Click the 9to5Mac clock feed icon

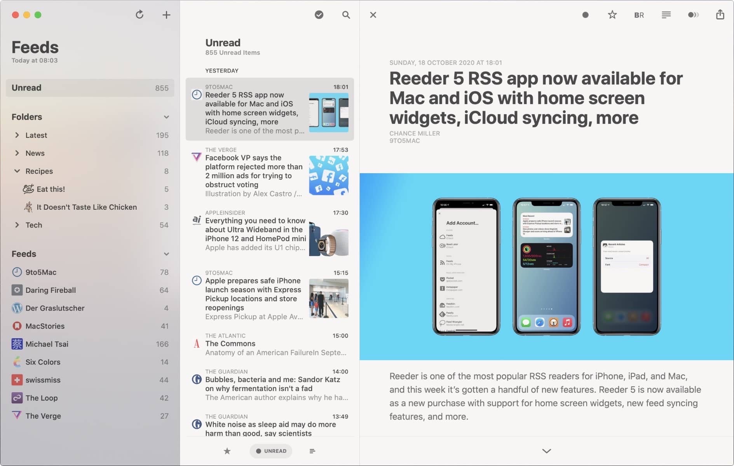[17, 272]
